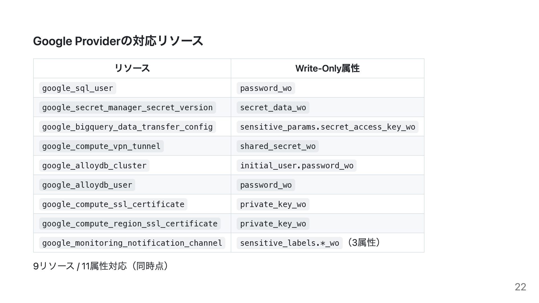This screenshot has width=539, height=303.
Task: Click the リソース column header
Action: 132,68
